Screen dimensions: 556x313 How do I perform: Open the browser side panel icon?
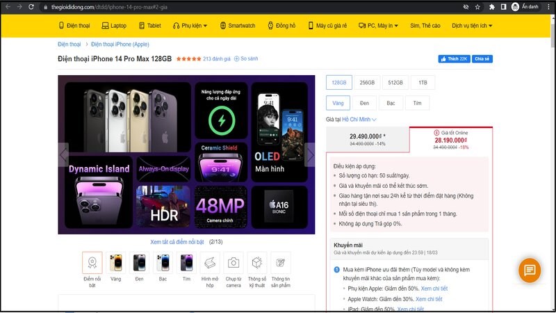(503, 7)
